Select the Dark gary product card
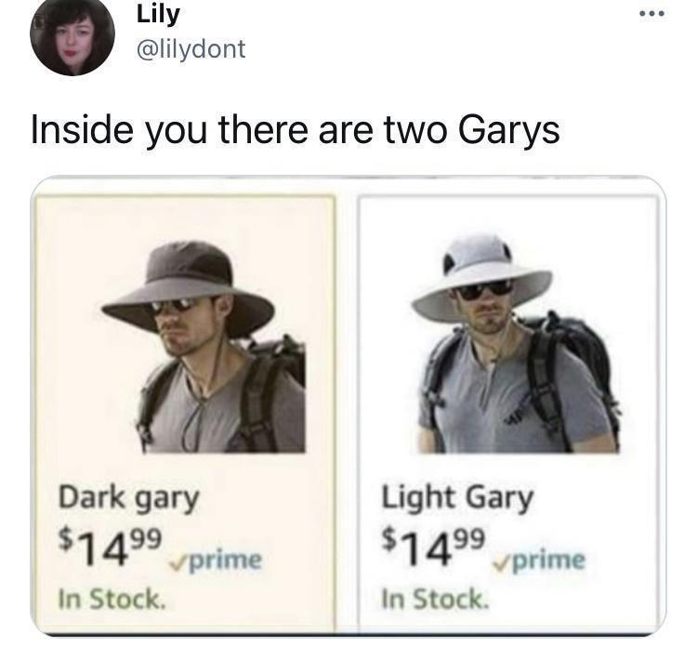Image resolution: width=697 pixels, height=646 pixels. [185, 411]
